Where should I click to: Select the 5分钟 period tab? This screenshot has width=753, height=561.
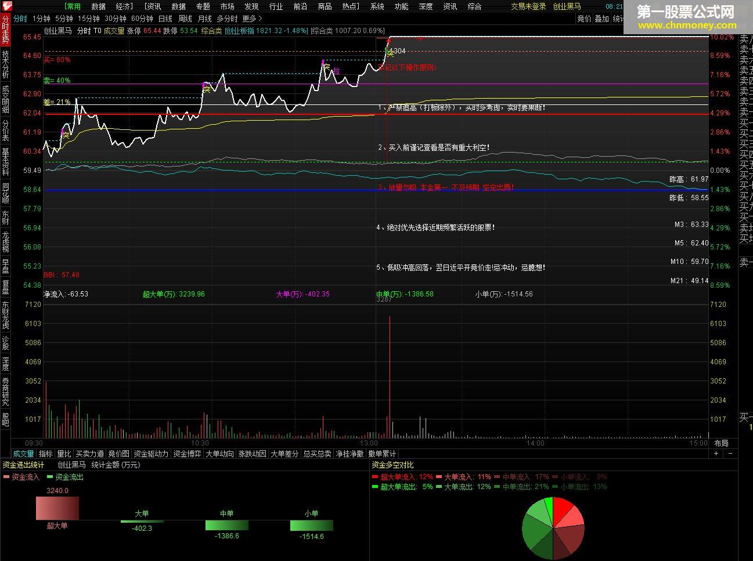click(x=64, y=19)
